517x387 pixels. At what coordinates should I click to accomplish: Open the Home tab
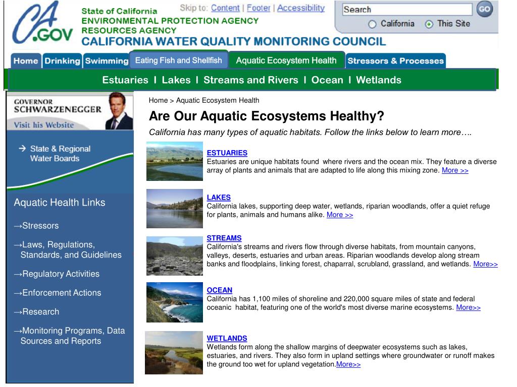[x=26, y=61]
